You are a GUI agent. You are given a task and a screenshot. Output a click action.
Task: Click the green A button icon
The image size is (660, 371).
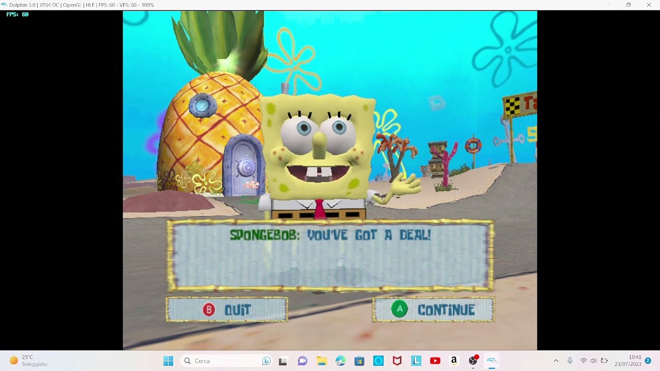click(399, 309)
